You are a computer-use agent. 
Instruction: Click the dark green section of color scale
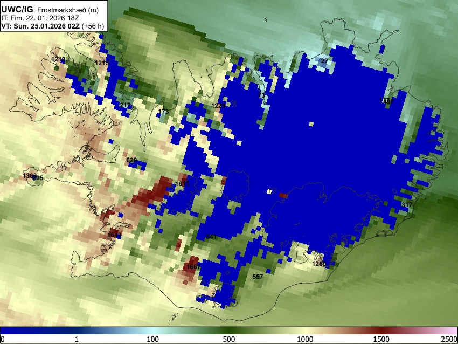click(x=228, y=331)
